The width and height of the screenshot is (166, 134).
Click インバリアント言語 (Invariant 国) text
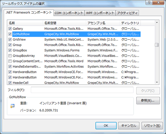[x=63, y=103]
